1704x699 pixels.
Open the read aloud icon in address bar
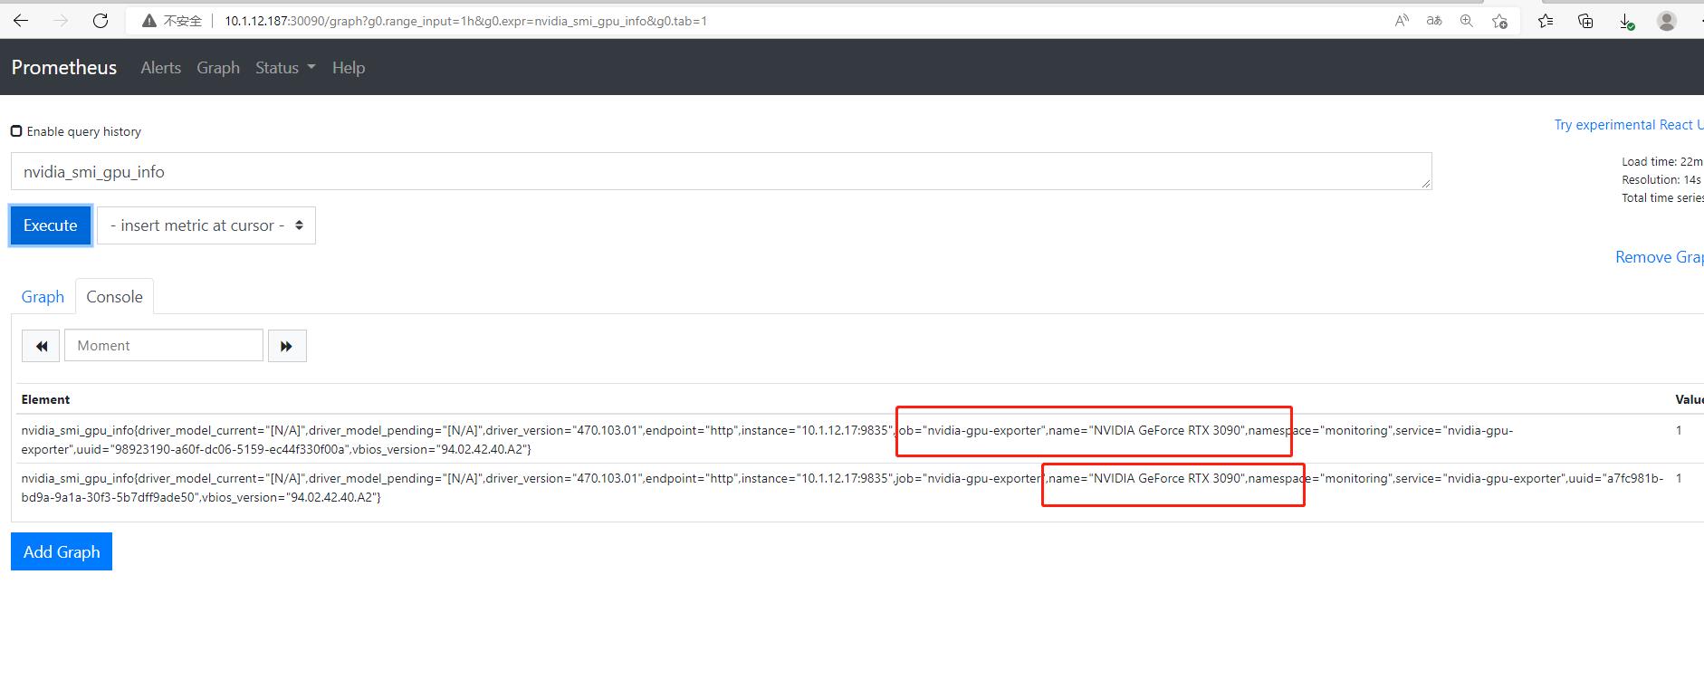[1402, 21]
